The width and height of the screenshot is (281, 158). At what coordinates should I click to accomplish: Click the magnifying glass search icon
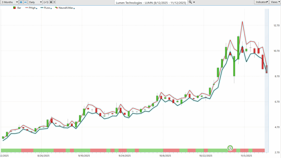click(x=190, y=2)
